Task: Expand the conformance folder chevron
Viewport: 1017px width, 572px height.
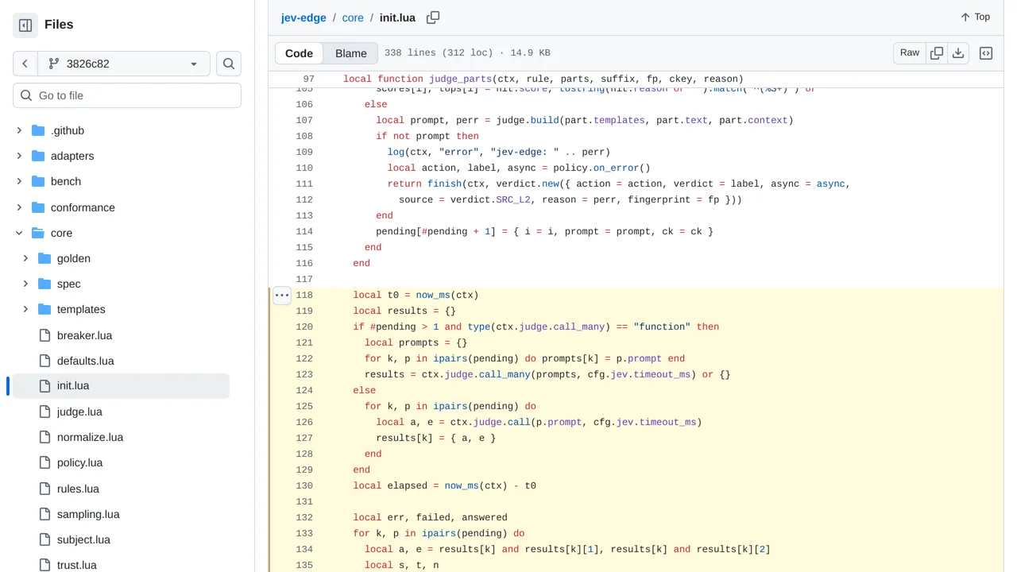Action: click(x=19, y=207)
